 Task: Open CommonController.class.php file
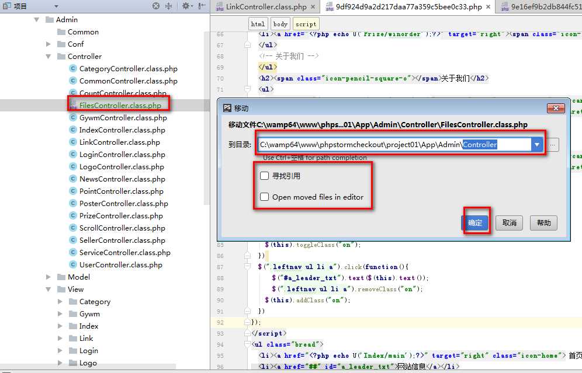point(124,81)
